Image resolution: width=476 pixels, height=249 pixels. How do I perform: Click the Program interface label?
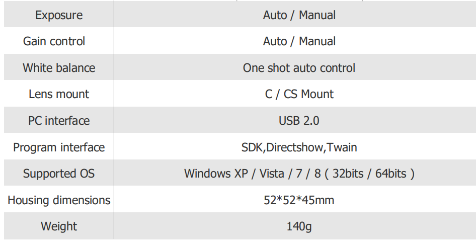tap(58, 147)
